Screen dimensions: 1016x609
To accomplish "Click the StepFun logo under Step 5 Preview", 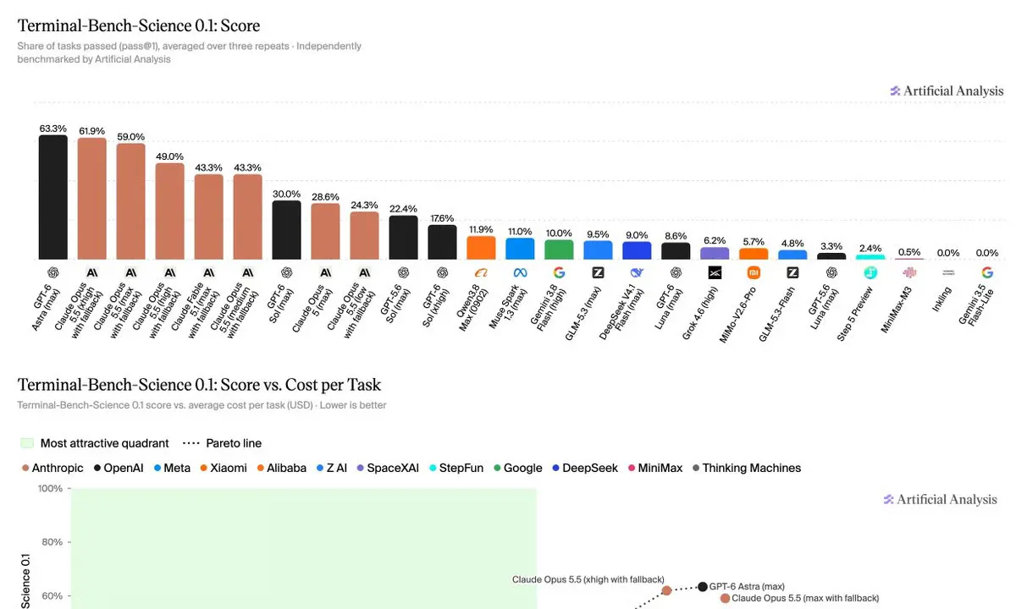I will [x=870, y=272].
